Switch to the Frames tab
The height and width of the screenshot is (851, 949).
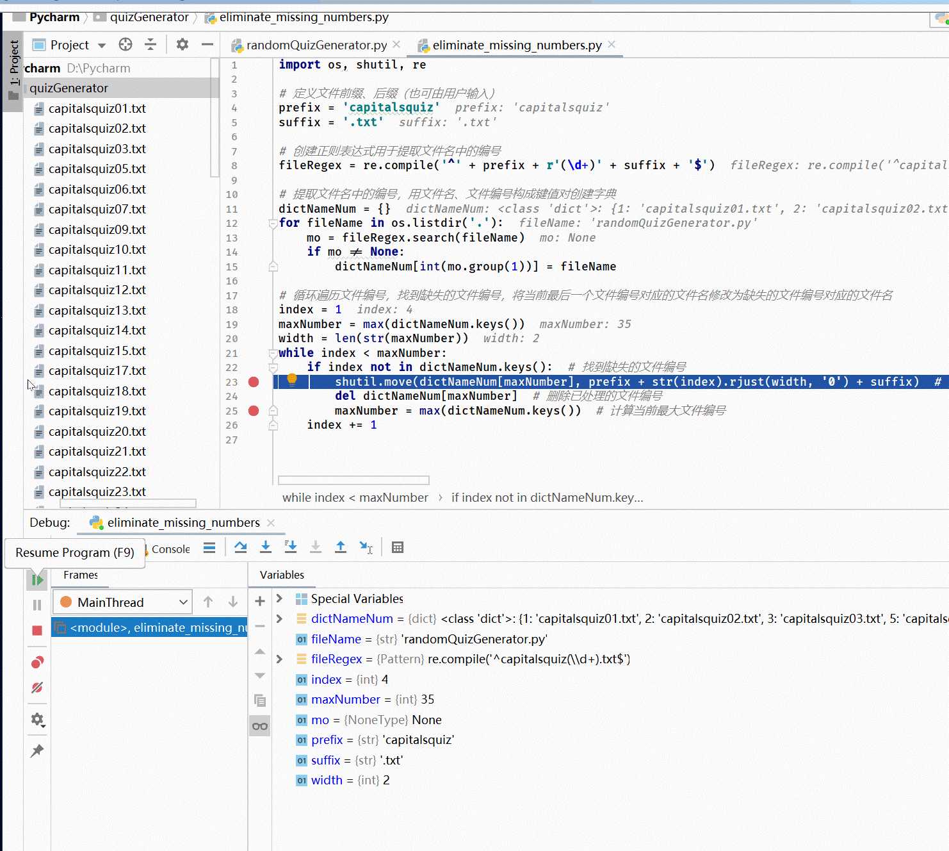(81, 575)
